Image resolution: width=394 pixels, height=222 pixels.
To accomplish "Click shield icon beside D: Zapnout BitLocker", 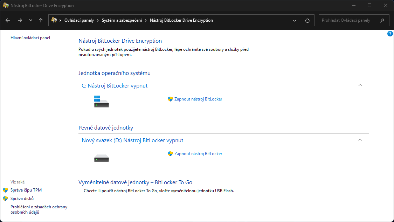I will pyautogui.click(x=170, y=153).
